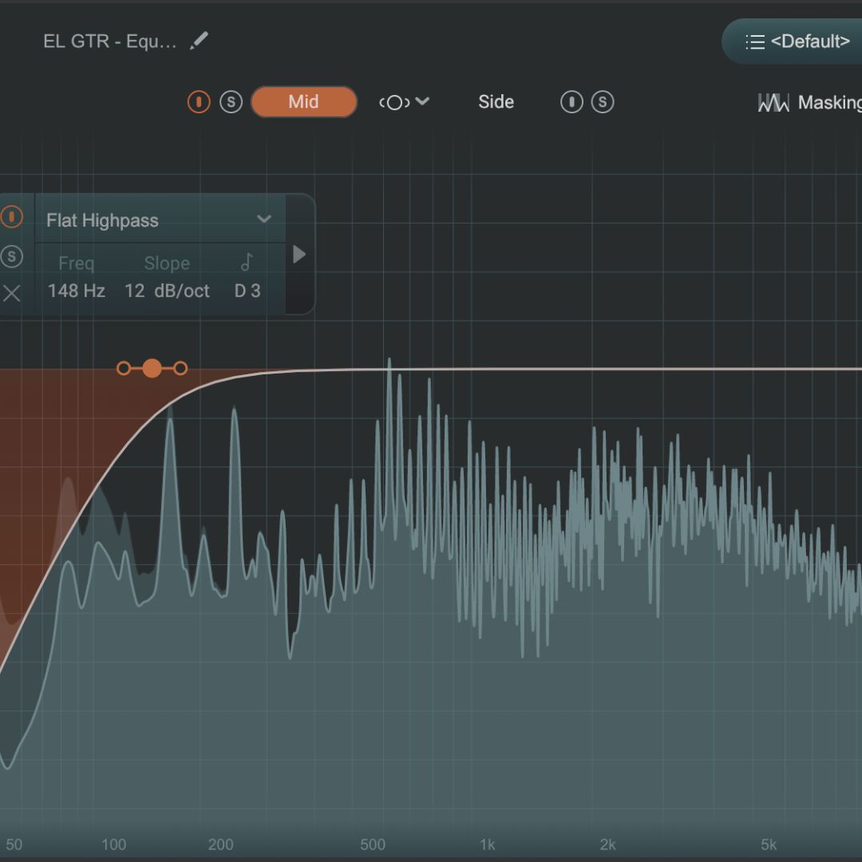Remove the band with the X icon

point(12,294)
